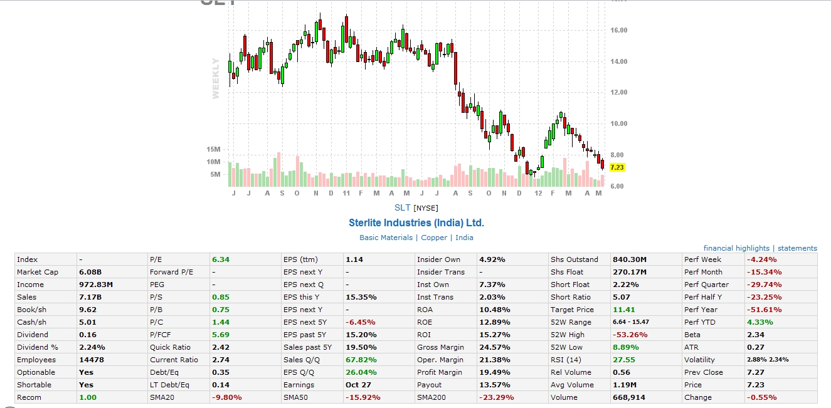Select the 52W High value -53.26%

tap(630, 335)
